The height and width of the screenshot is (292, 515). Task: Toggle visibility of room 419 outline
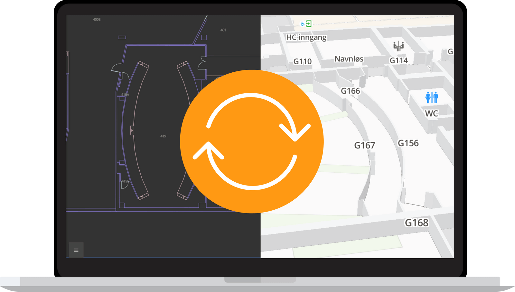pyautogui.click(x=163, y=136)
